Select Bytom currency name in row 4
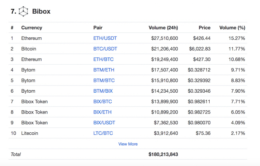This screenshot has height=166, width=260. point(28,70)
